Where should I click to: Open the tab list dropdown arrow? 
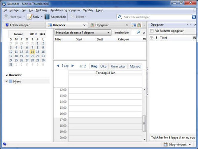click(x=145, y=25)
